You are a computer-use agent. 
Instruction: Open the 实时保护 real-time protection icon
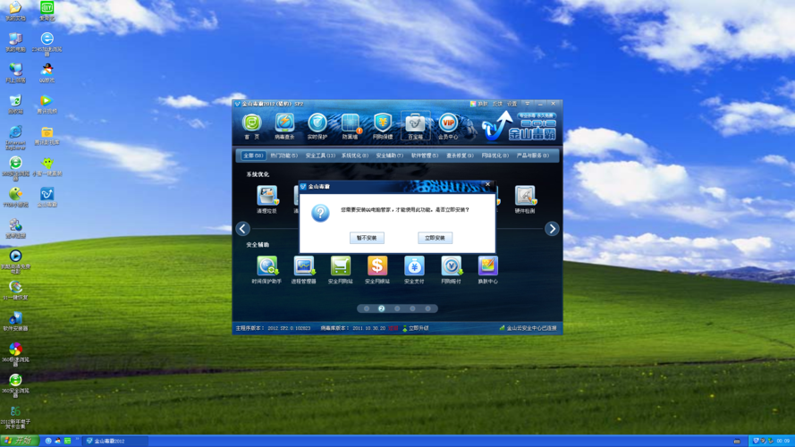[317, 124]
